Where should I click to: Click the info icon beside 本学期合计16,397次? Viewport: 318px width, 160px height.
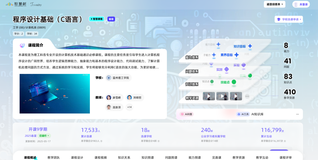[285, 141]
